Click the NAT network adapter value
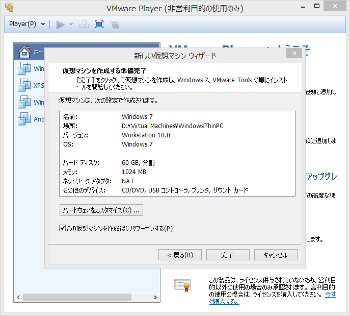This screenshot has height=316, width=350. click(128, 181)
